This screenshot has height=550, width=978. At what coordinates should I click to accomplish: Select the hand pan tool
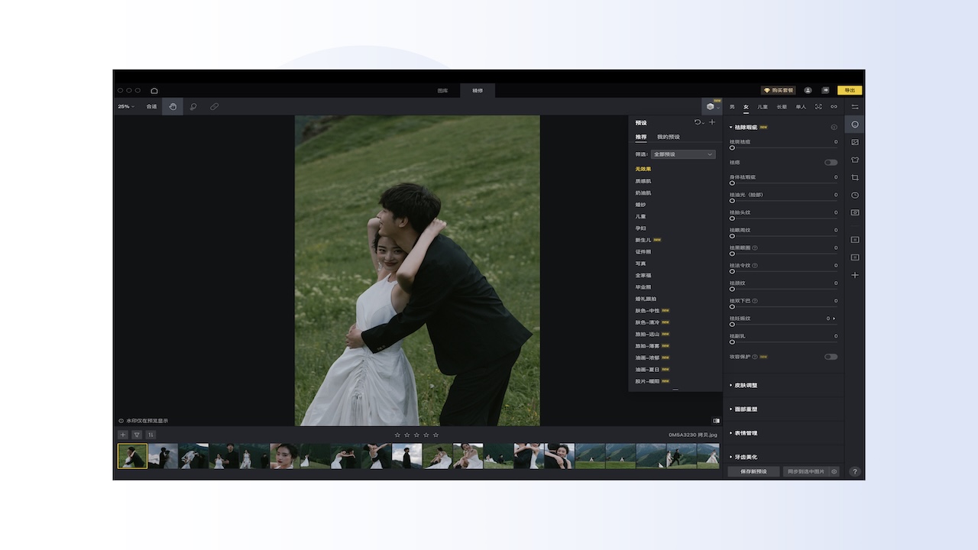click(x=173, y=106)
